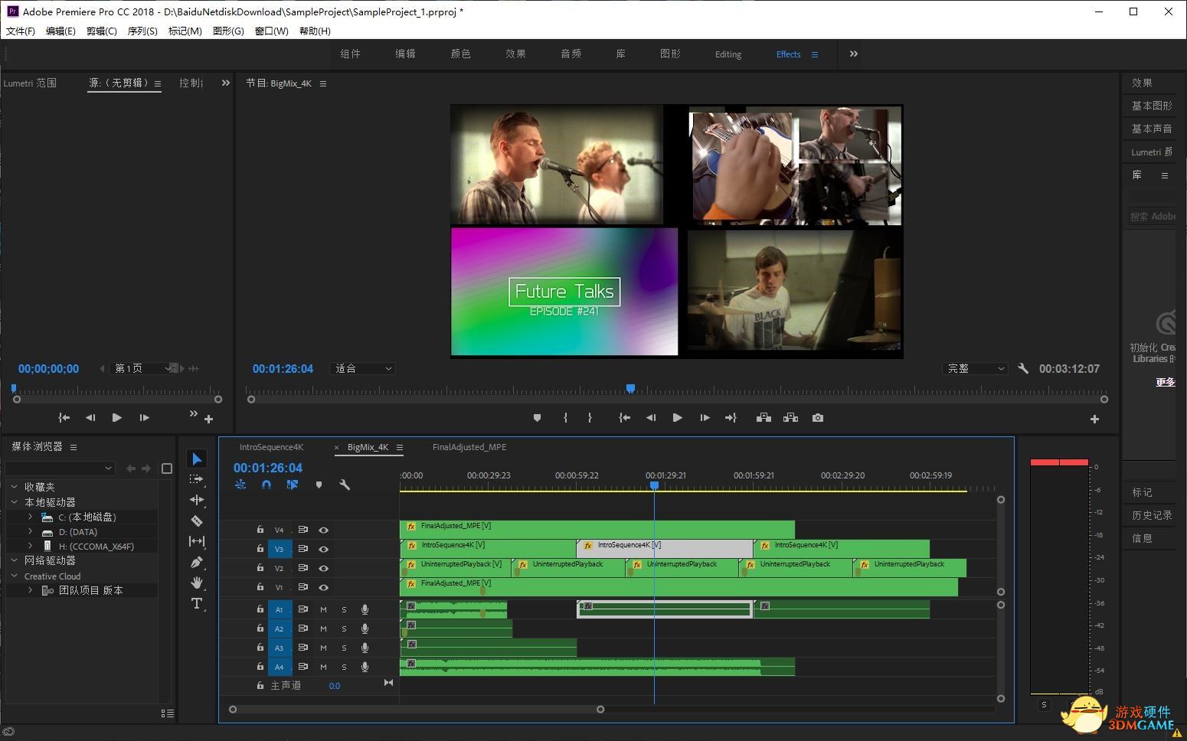Solo audio track A4

point(344,667)
